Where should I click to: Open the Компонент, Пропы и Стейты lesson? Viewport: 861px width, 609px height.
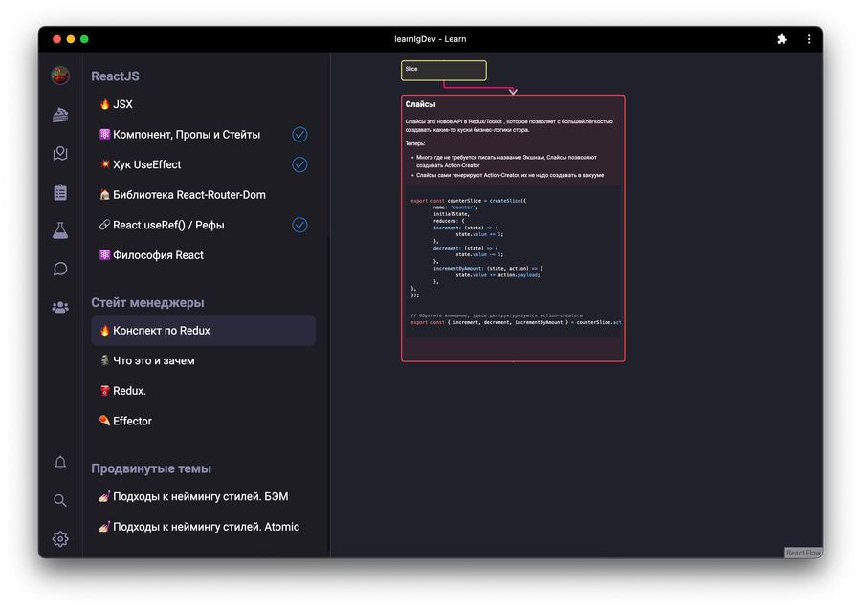click(x=203, y=135)
